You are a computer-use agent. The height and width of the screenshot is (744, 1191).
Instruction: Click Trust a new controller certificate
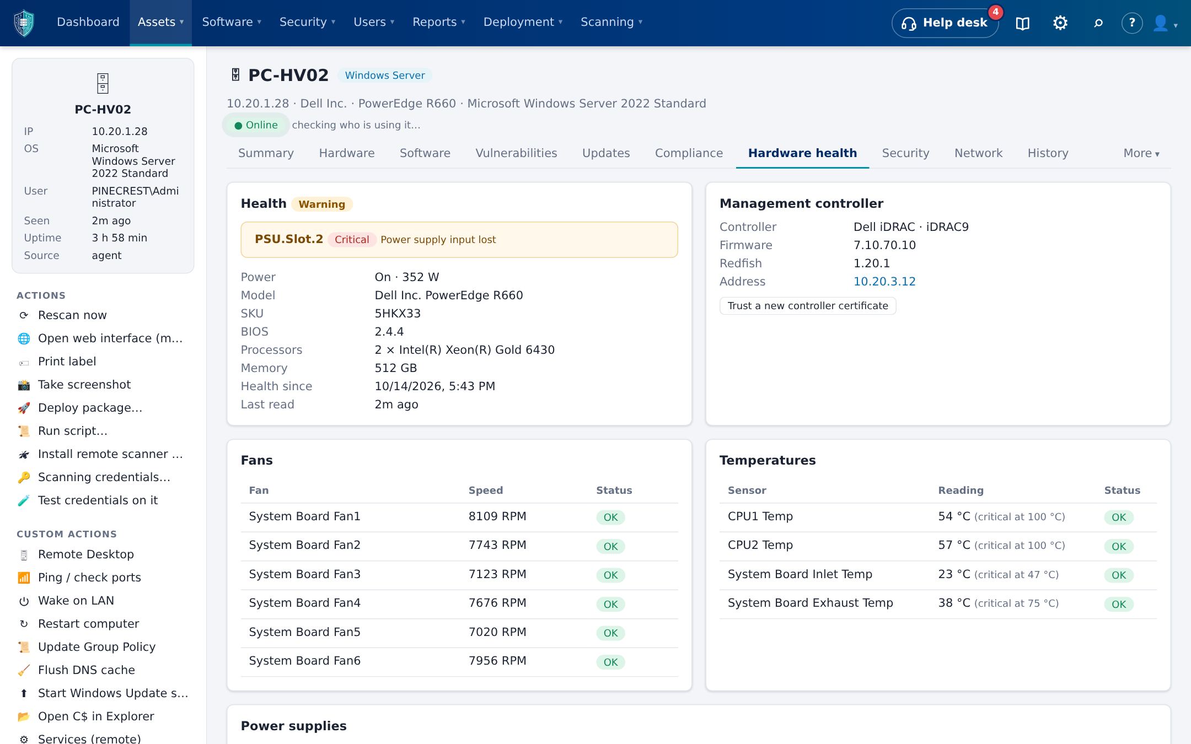tap(808, 306)
